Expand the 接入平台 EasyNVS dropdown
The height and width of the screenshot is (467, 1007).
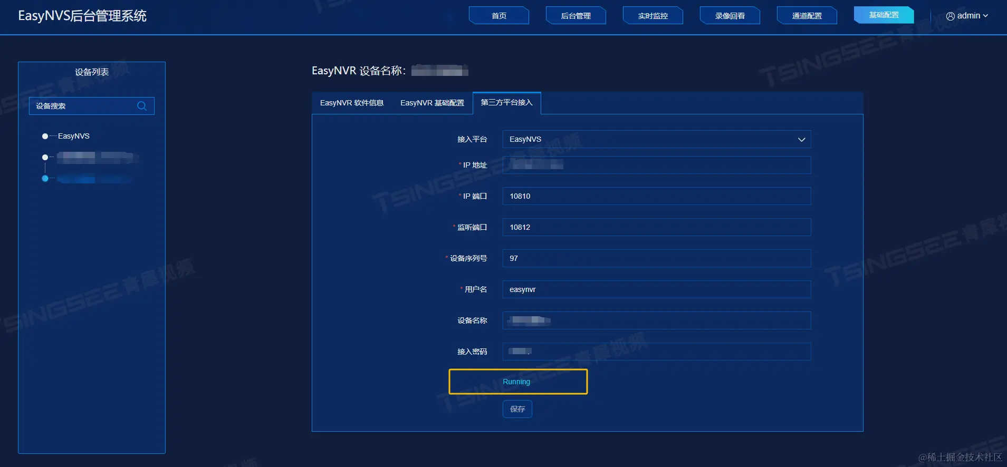coord(656,139)
